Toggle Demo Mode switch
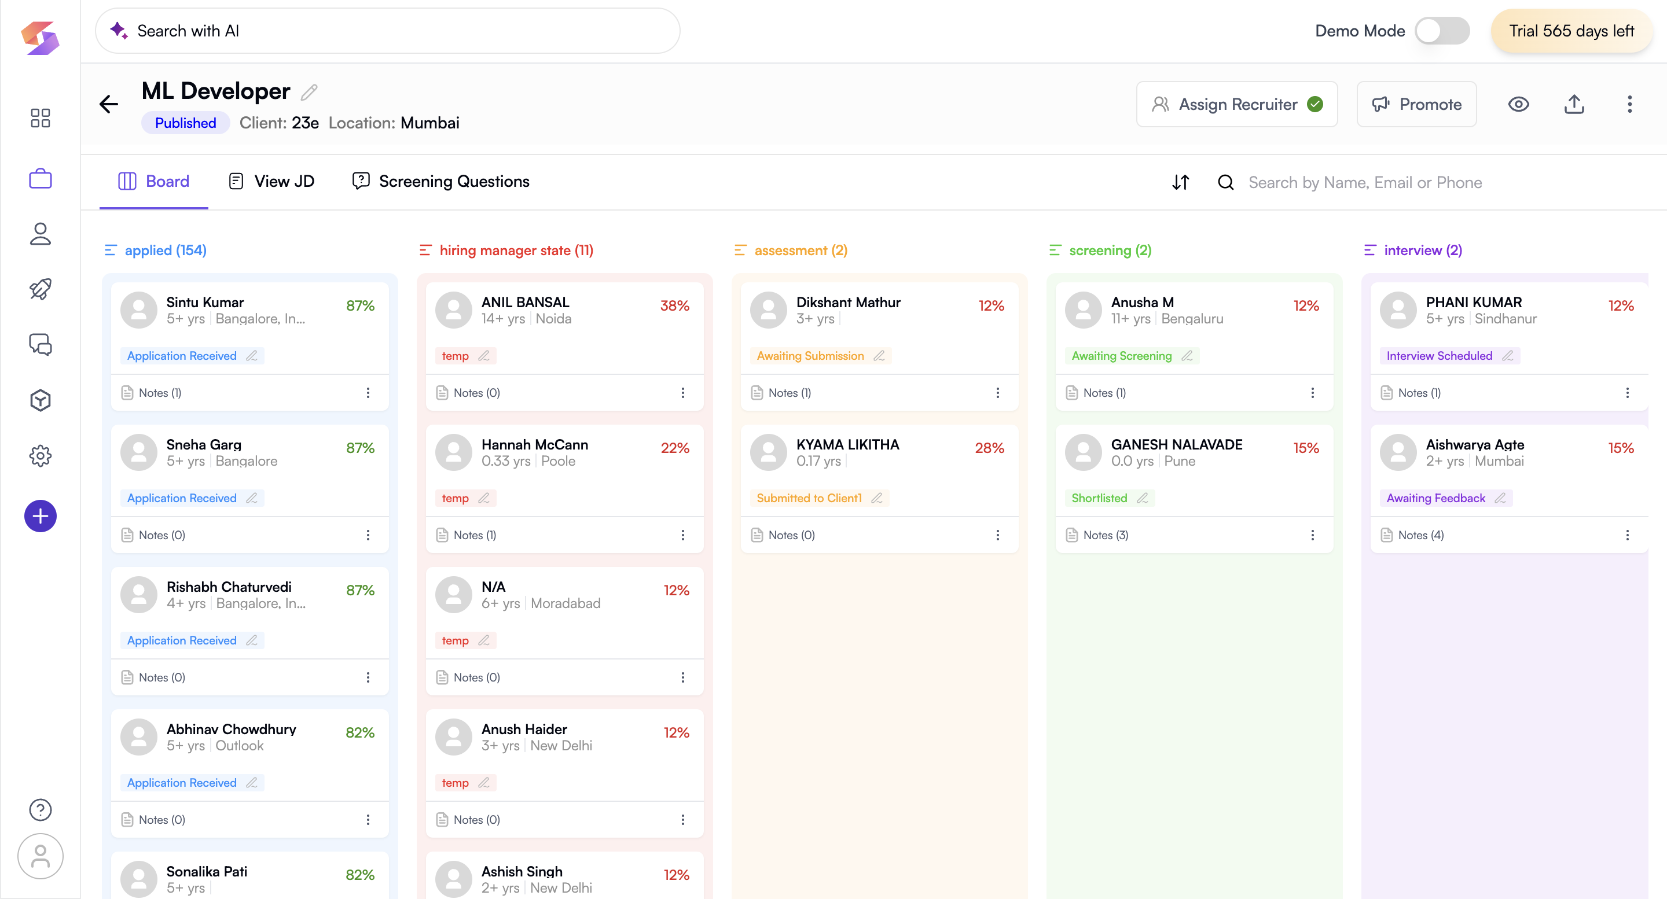 point(1442,31)
